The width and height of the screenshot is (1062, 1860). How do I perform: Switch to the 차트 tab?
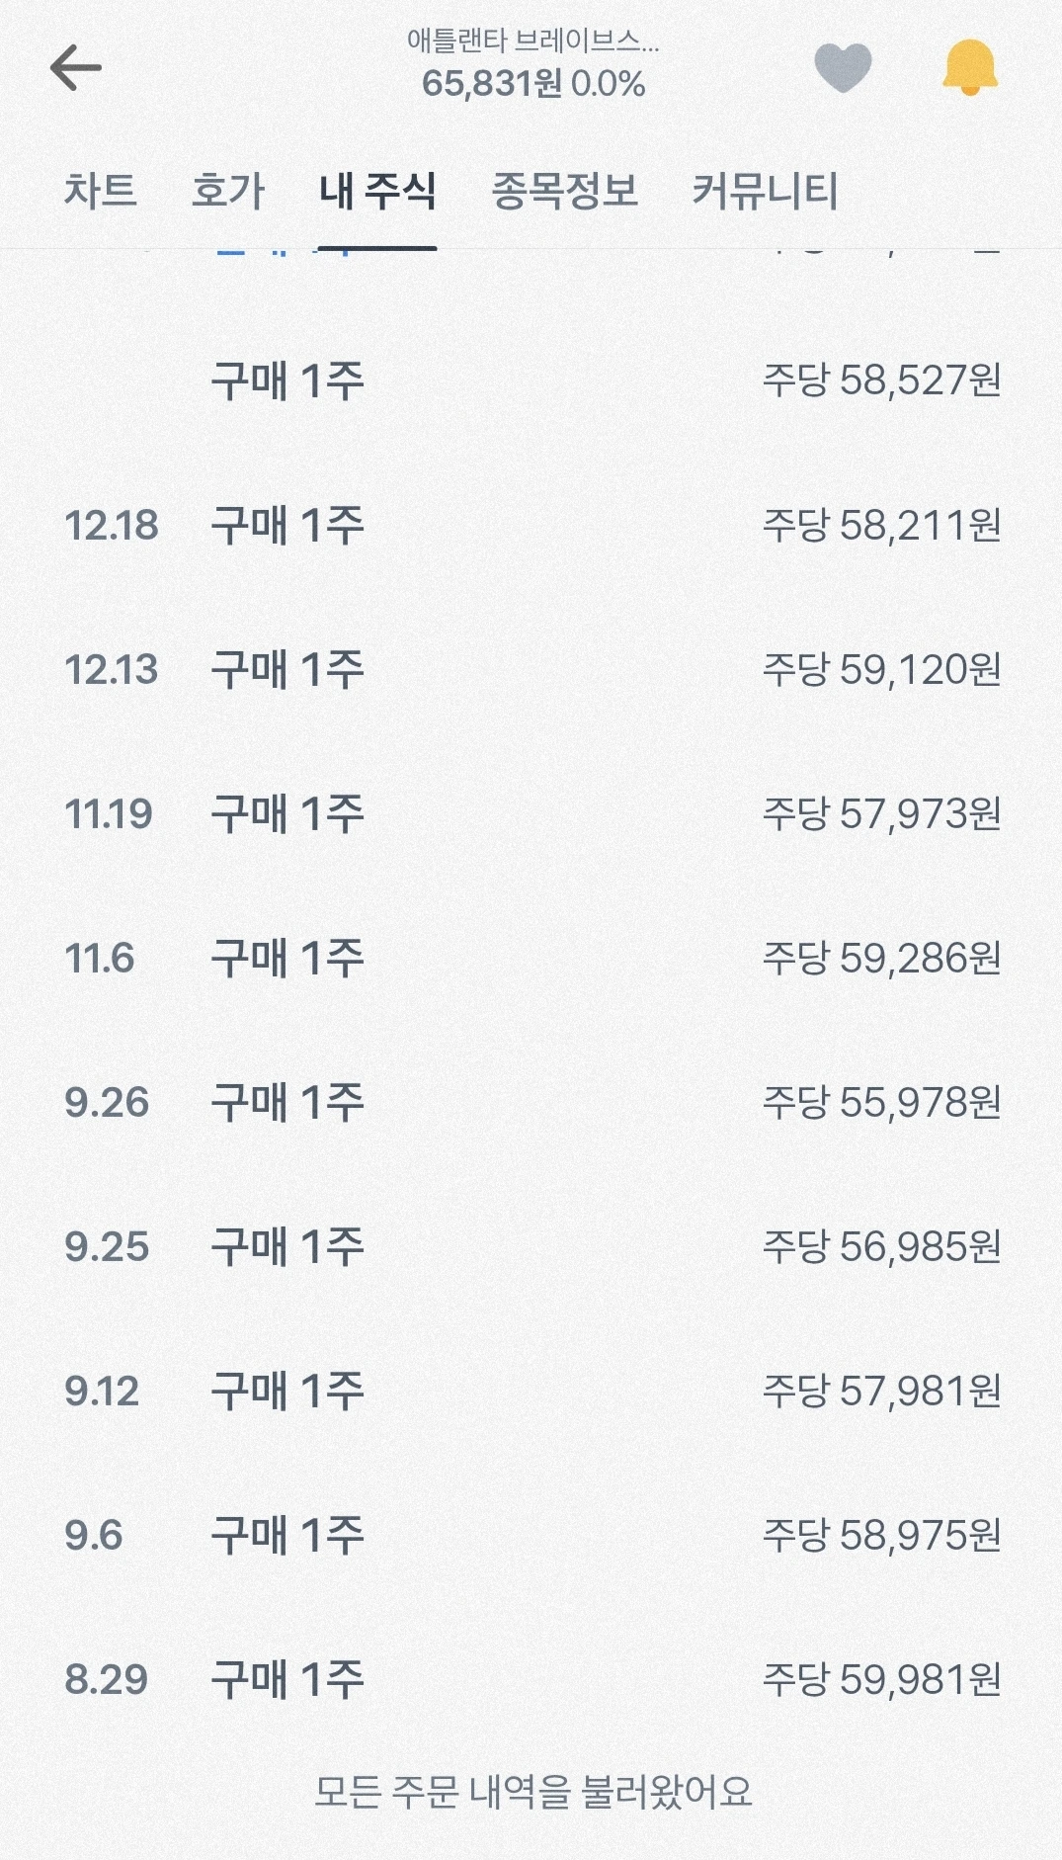[x=101, y=190]
